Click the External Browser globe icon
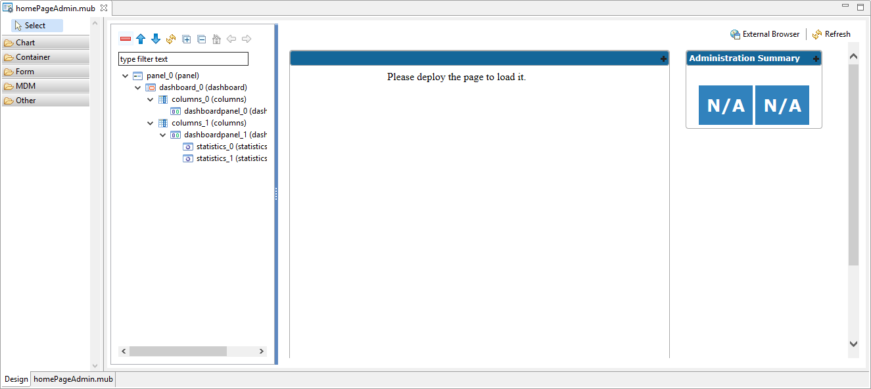The width and height of the screenshot is (871, 389). coord(735,34)
